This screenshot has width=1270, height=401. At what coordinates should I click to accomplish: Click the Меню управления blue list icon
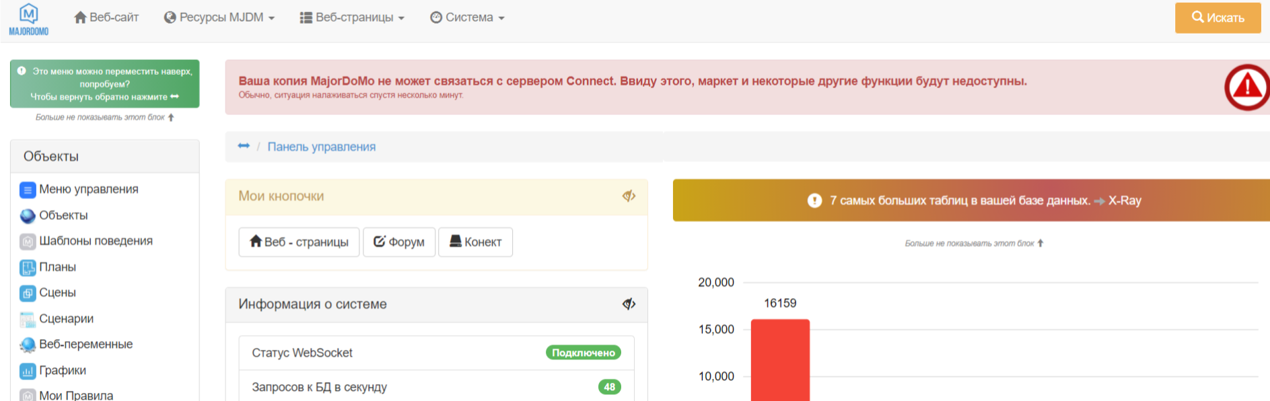(28, 190)
